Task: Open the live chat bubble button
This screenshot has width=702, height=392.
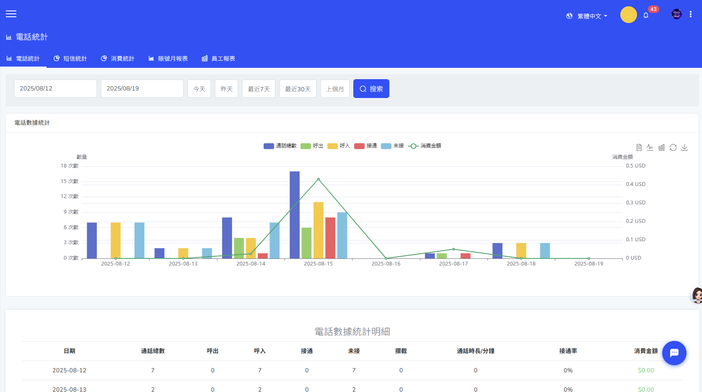Action: pyautogui.click(x=674, y=353)
